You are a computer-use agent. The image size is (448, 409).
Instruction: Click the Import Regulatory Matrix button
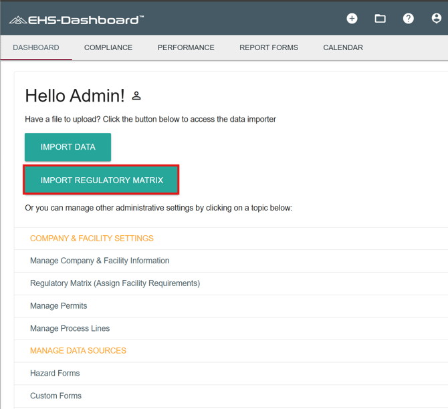pos(102,180)
